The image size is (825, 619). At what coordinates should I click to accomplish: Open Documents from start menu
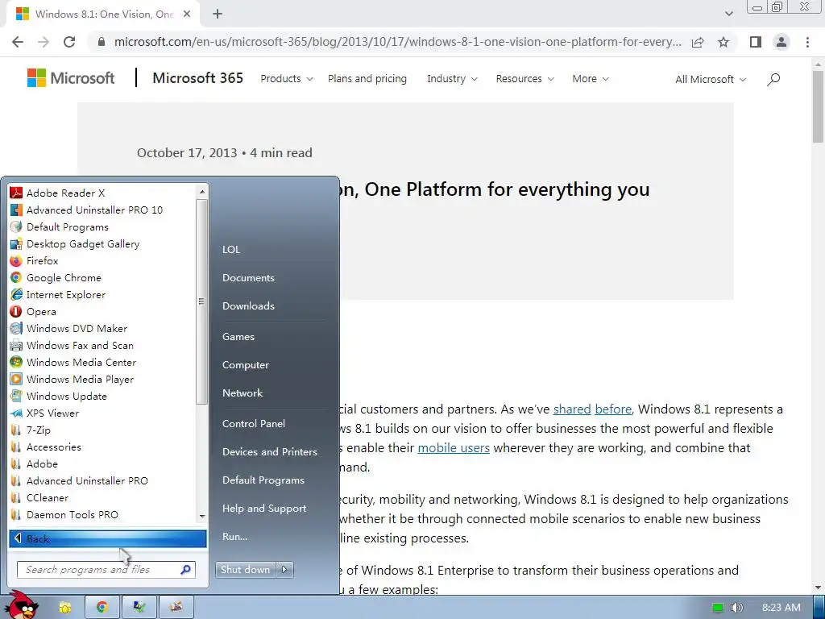[248, 278]
